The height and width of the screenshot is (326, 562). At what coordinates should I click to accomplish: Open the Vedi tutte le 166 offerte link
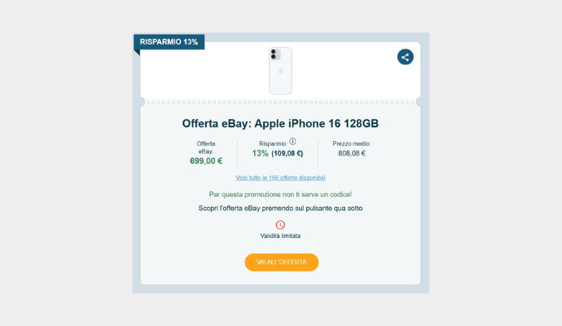tap(280, 178)
